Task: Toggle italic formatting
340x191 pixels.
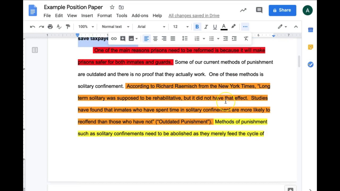Action: (206, 27)
